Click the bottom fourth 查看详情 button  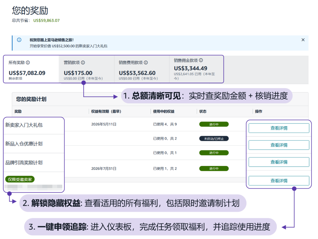click(279, 181)
